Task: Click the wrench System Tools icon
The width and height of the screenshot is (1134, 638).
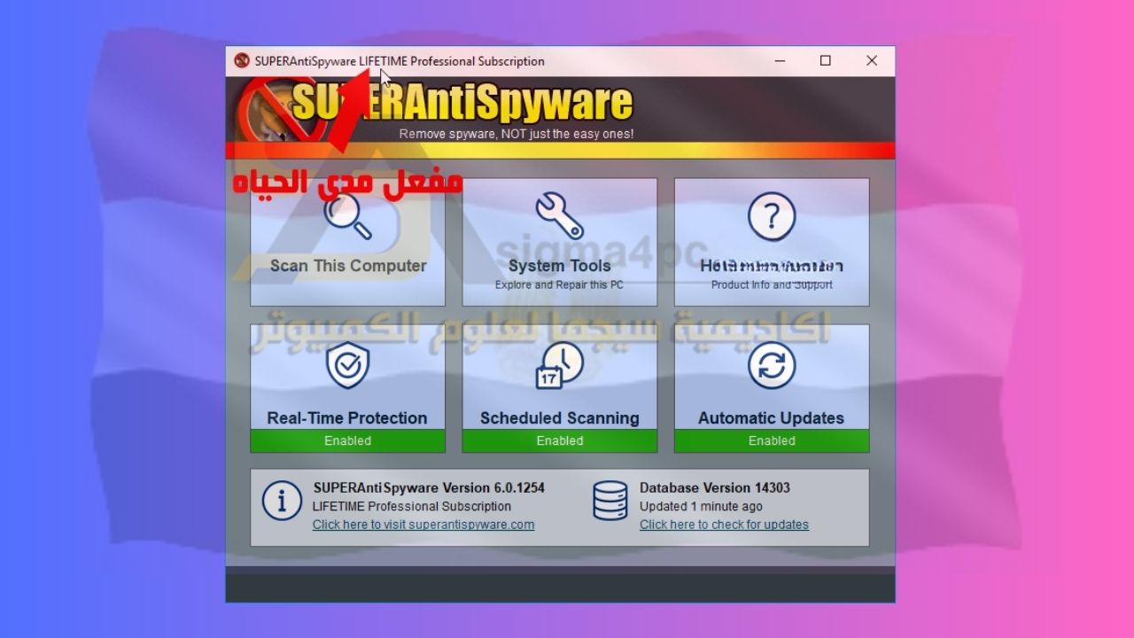Action: [x=559, y=215]
